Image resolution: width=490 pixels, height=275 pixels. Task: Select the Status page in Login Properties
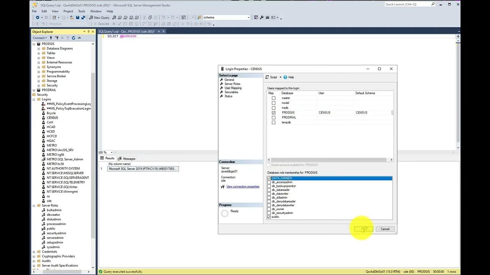(228, 96)
